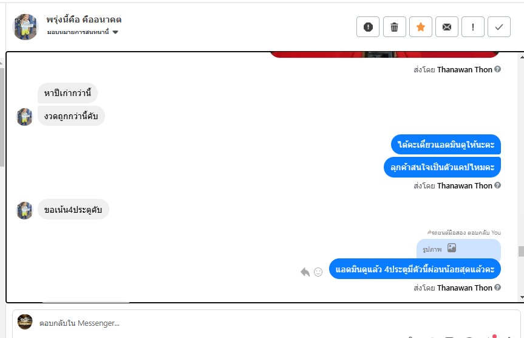The width and height of the screenshot is (524, 338).
Task: Click chat scrollbar down arrow
Action: click(x=522, y=297)
